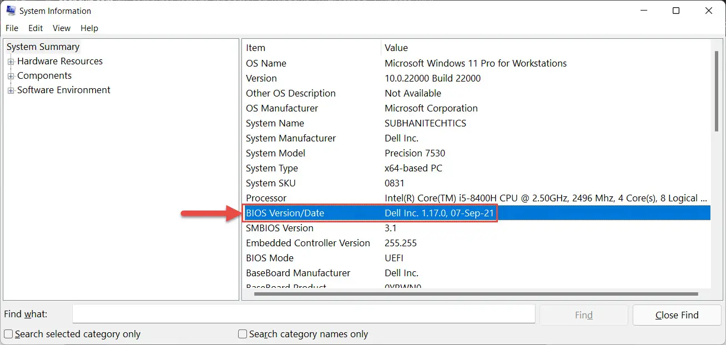This screenshot has height=345, width=726.
Task: Expand the Software Environment tree node
Action: click(11, 90)
